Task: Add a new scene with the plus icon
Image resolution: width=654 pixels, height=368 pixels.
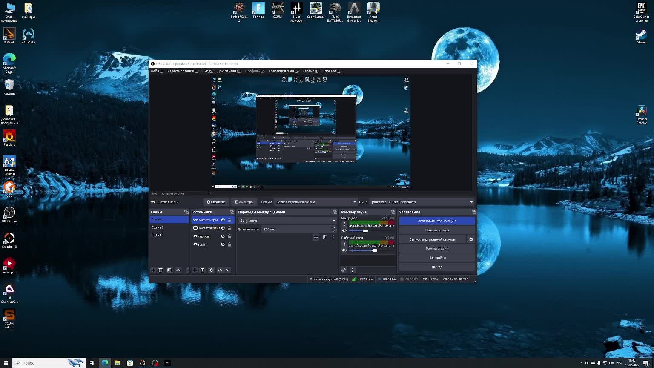Action: coord(153,270)
